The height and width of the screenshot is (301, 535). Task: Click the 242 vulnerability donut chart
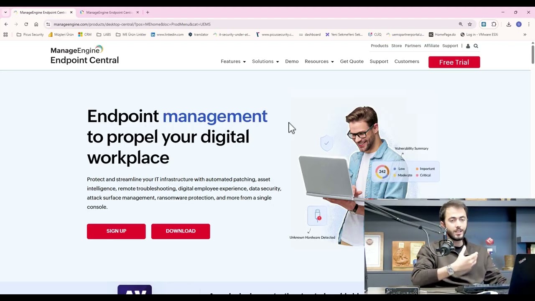click(382, 172)
